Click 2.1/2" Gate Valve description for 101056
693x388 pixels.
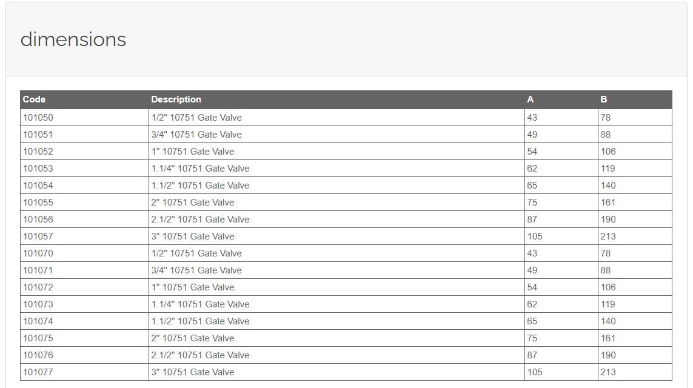click(x=200, y=219)
